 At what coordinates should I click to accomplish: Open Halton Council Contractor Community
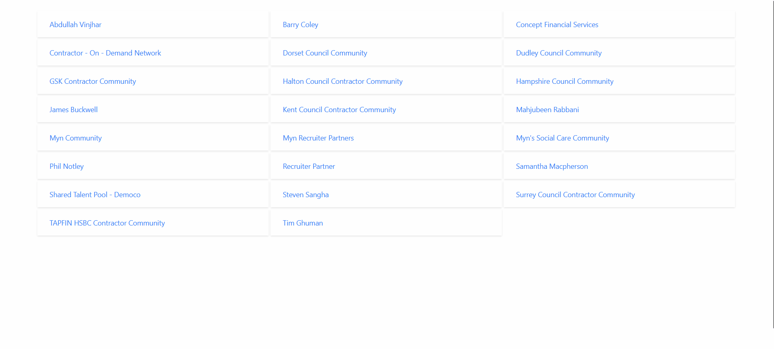tap(342, 81)
